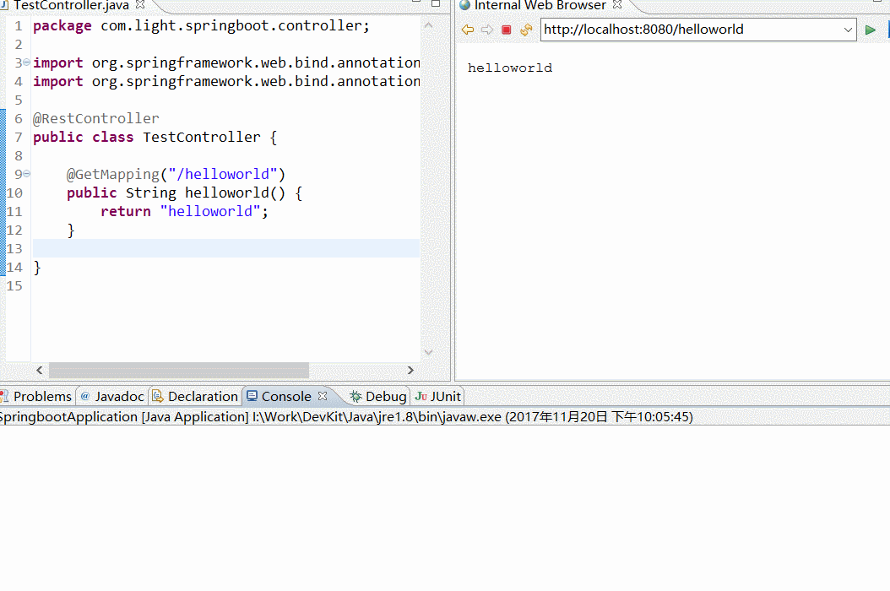The height and width of the screenshot is (591, 890).
Task: Click the back navigation arrow in the browser
Action: [x=468, y=30]
